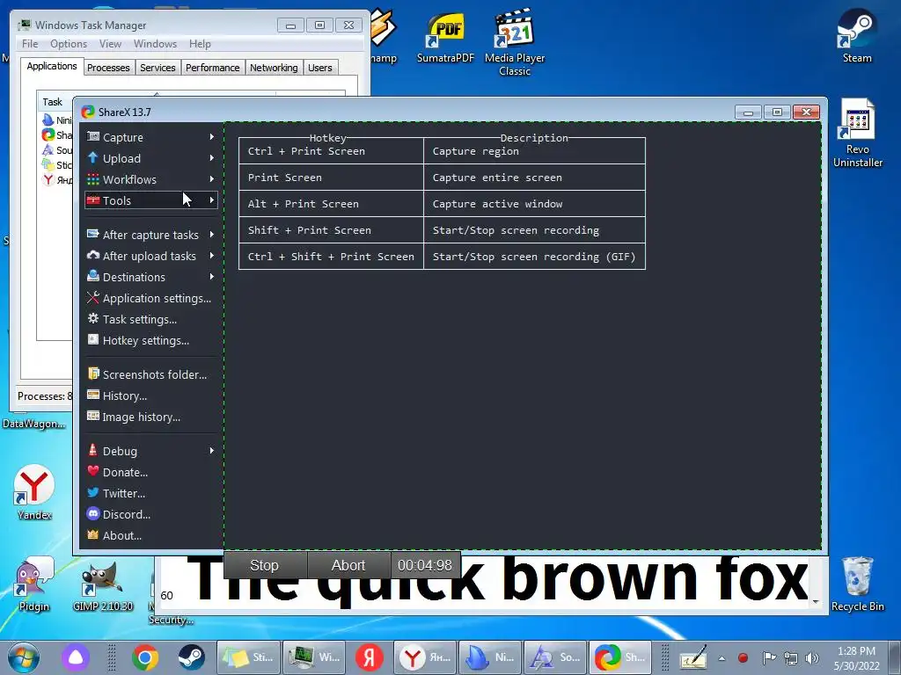Click the Hotkey settings icon

(92, 340)
